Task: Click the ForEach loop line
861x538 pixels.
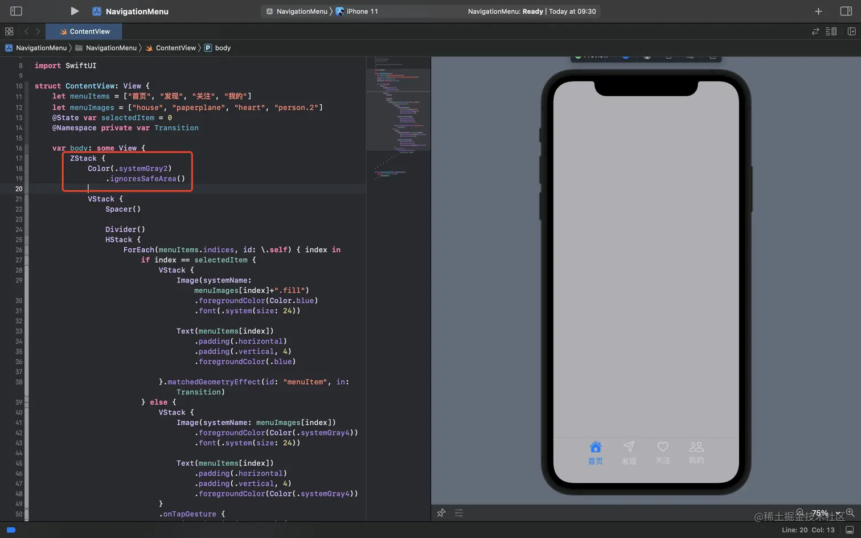Action: coord(232,250)
